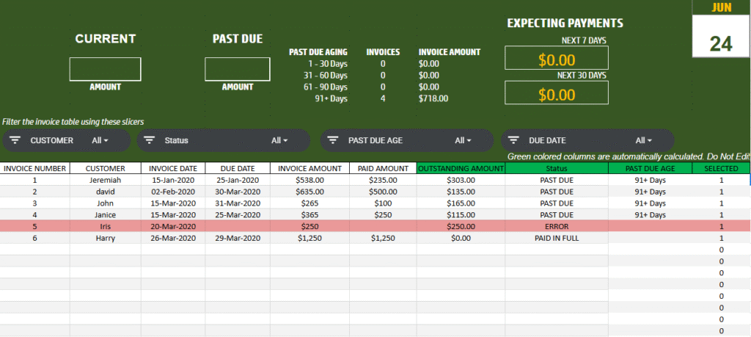Select the OUTSTANDING AMOUNT column header

click(461, 168)
